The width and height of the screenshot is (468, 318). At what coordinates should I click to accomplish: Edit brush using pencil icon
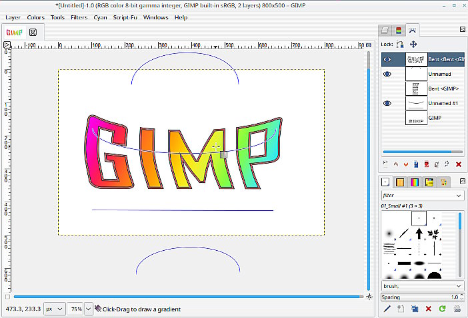(x=387, y=309)
